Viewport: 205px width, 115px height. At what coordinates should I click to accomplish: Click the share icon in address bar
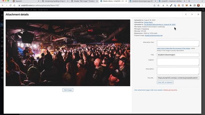click(x=154, y=5)
